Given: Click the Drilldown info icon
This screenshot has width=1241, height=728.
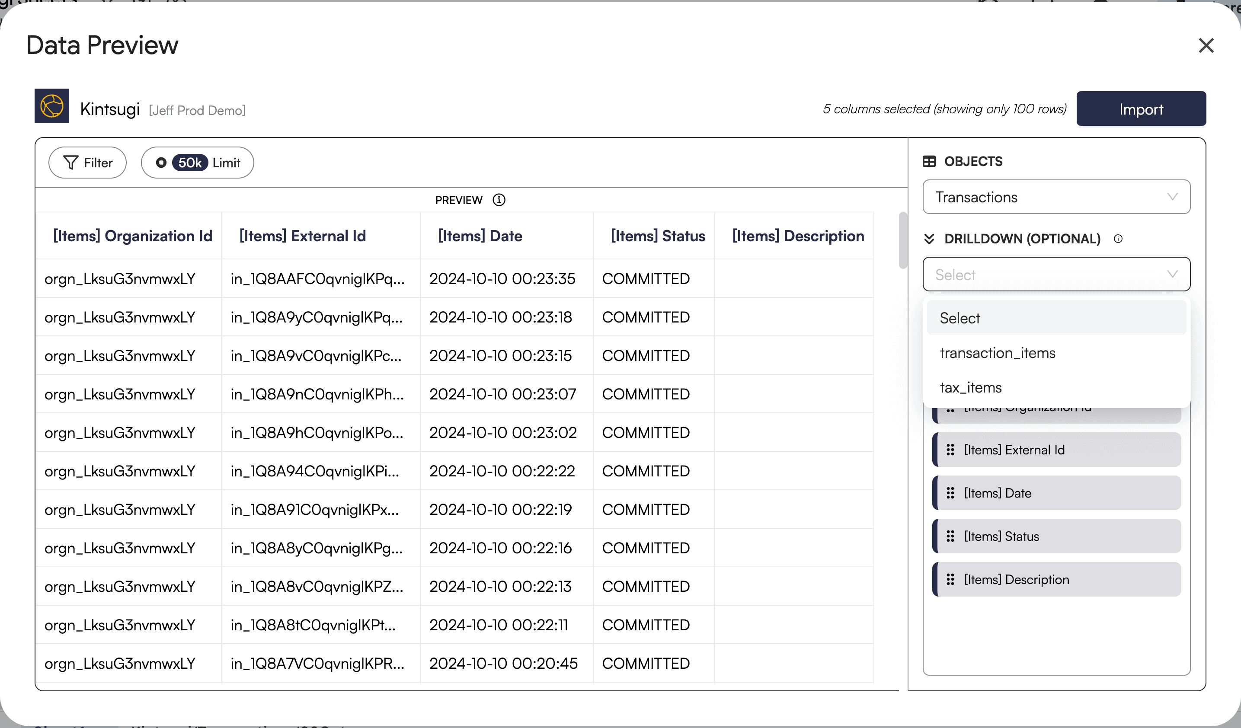Looking at the screenshot, I should coord(1118,239).
